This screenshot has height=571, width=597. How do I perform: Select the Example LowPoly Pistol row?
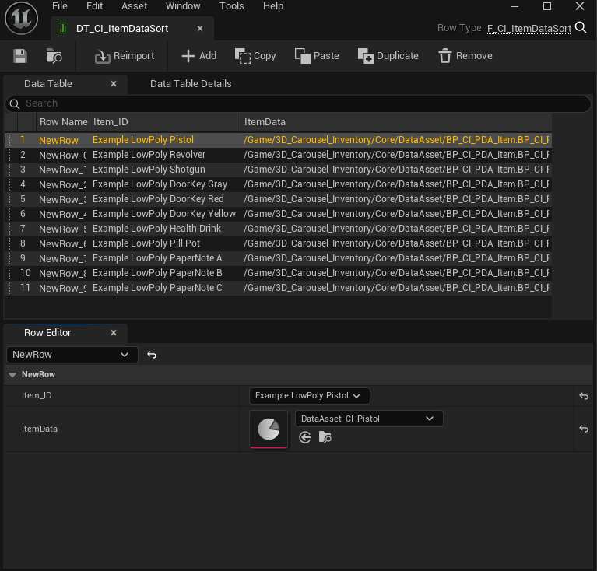[279, 140]
